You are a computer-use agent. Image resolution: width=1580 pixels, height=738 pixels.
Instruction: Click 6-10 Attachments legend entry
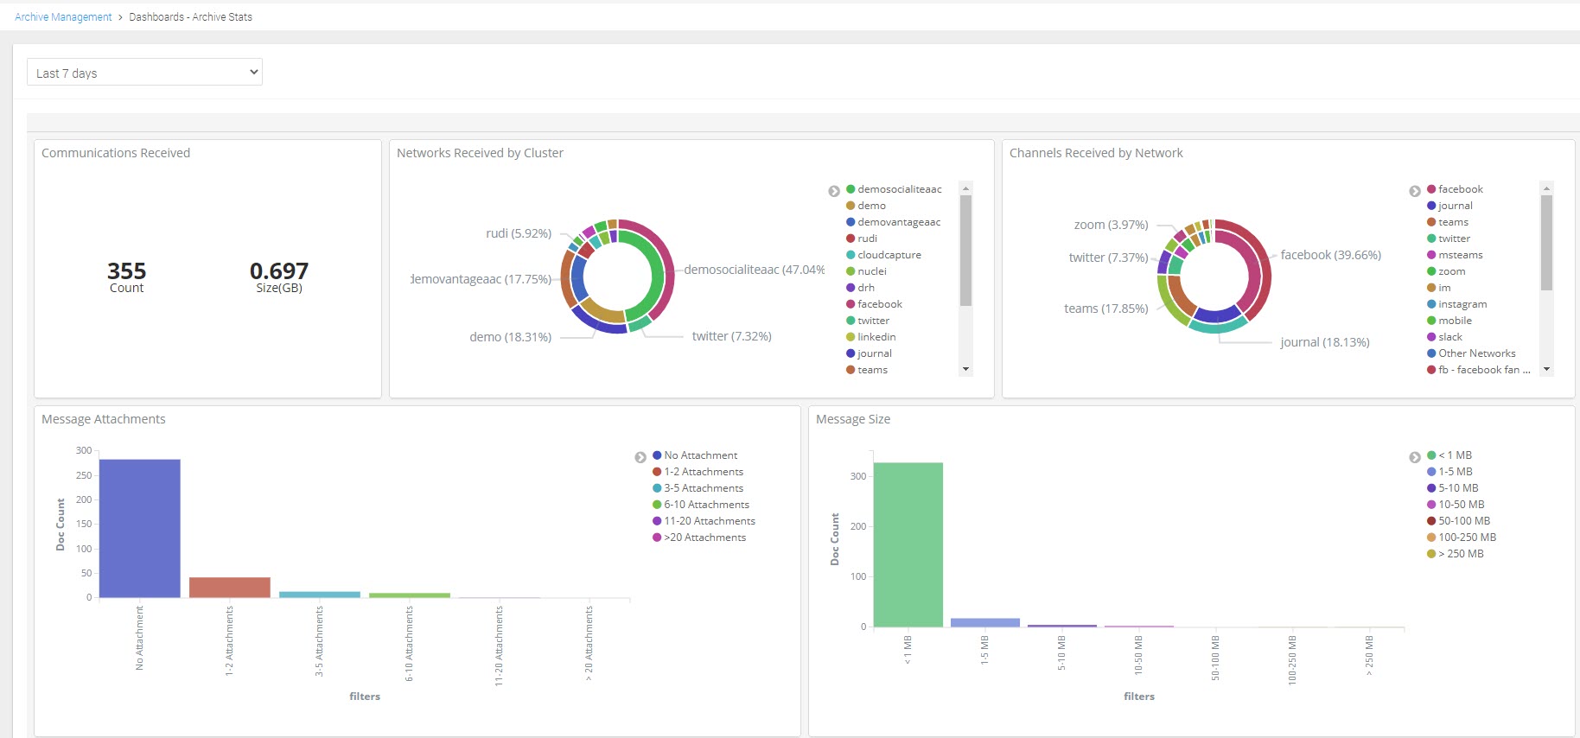(701, 505)
